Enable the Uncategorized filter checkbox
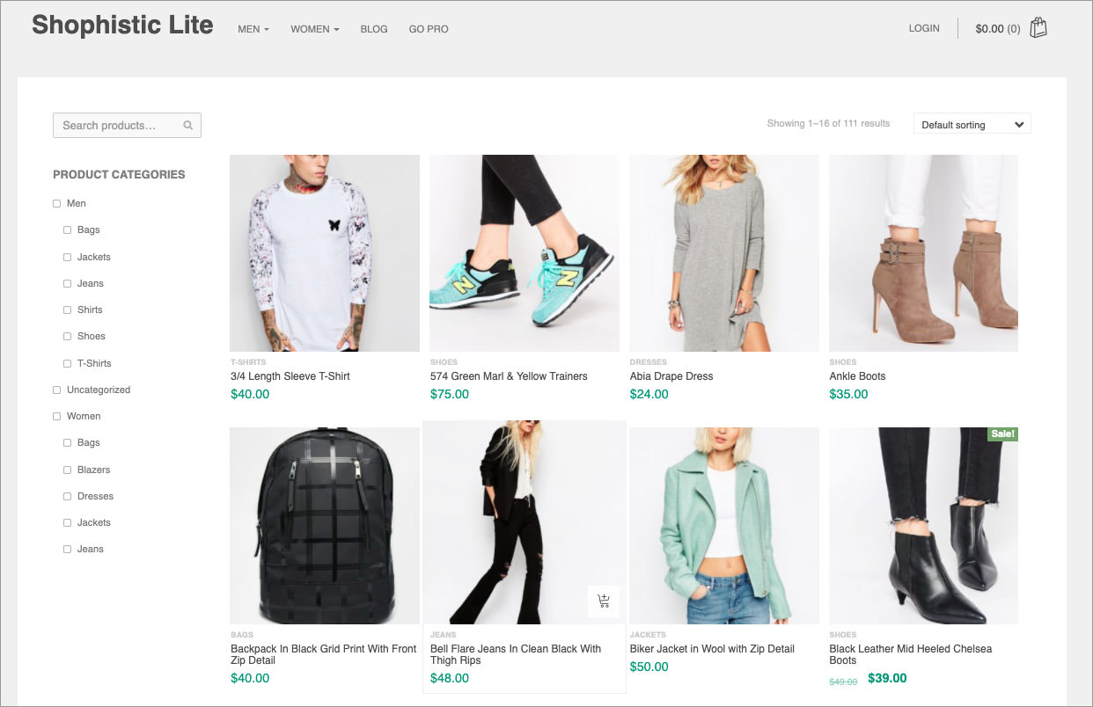The width and height of the screenshot is (1093, 707). pyautogui.click(x=55, y=389)
